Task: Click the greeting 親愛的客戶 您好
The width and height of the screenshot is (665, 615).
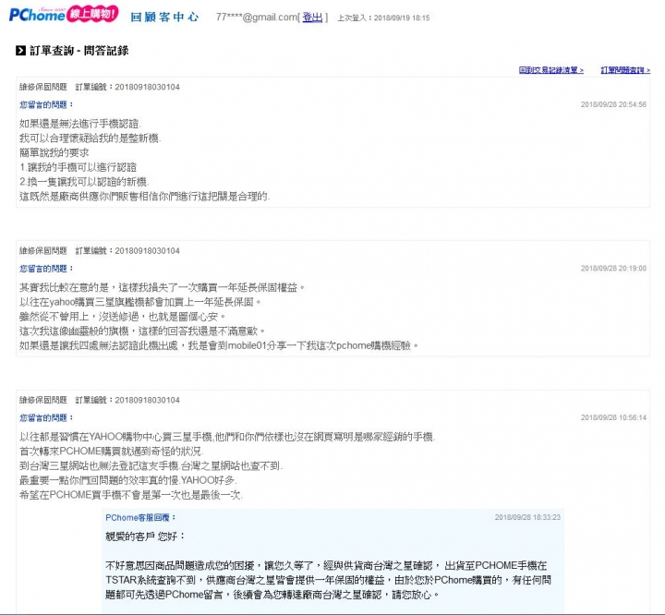Action: coord(145,537)
